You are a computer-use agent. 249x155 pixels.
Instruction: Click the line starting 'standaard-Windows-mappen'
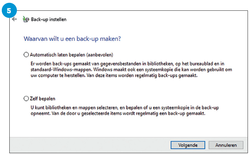131,69
